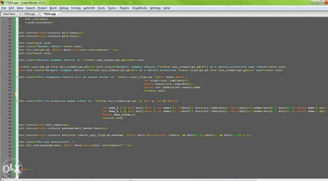Open the Plugins menu
This screenshot has width=328, height=181.
(124, 8)
